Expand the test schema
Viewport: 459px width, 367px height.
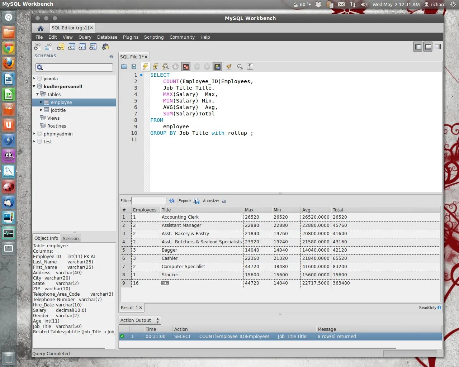pyautogui.click(x=34, y=142)
